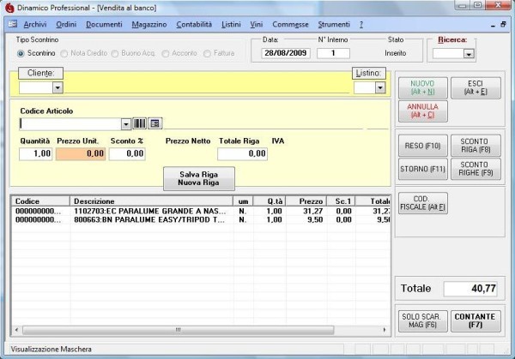Click the table scrollbar left arrow
The height and width of the screenshot is (359, 515).
16,330
